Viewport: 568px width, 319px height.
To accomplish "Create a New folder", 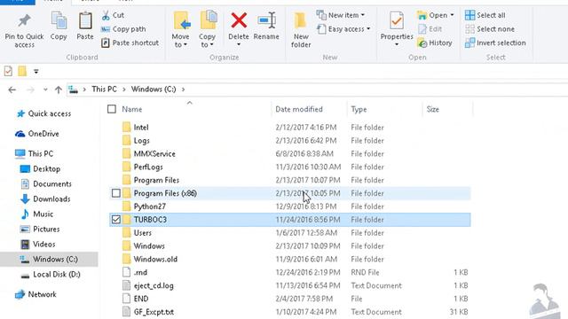I will tap(301, 29).
